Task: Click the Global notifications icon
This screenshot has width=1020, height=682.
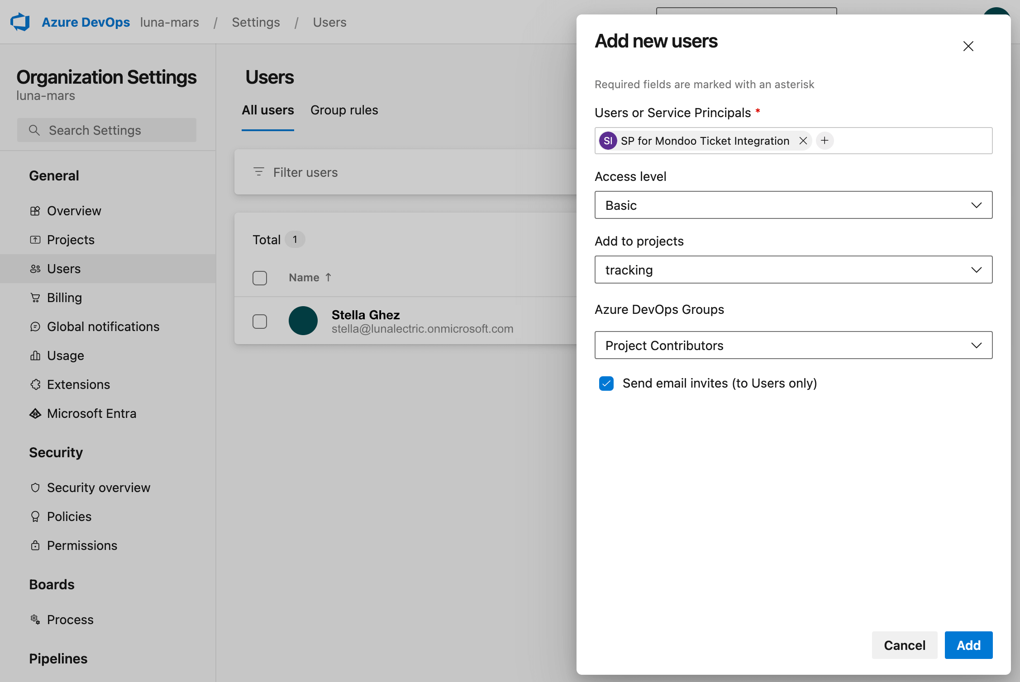Action: pos(35,326)
